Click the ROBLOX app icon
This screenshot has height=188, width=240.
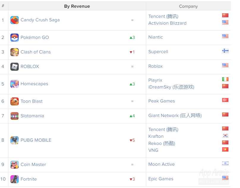pyautogui.click(x=15, y=67)
